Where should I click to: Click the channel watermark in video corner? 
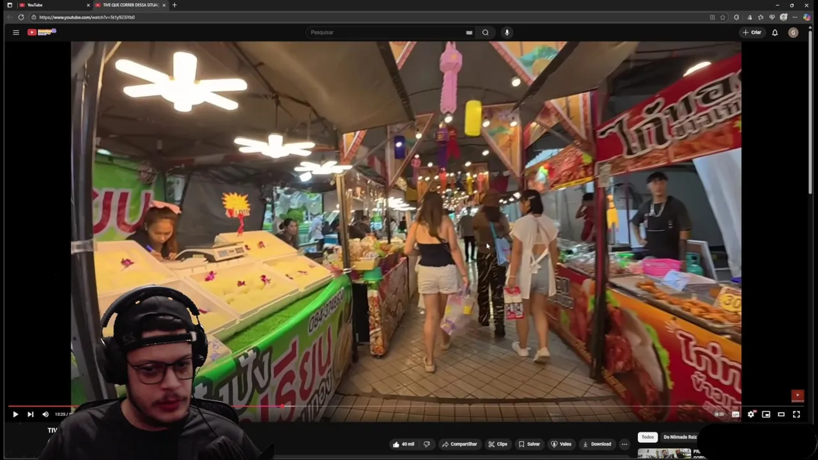(x=797, y=395)
